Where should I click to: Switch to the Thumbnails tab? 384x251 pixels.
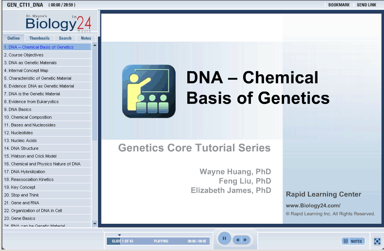[x=39, y=38]
